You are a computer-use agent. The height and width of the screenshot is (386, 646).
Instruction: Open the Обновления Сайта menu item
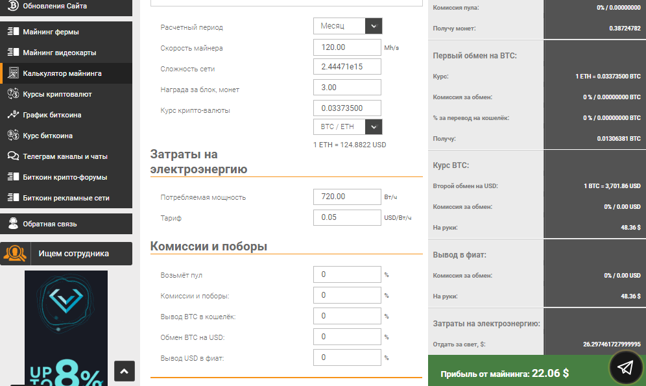point(66,6)
